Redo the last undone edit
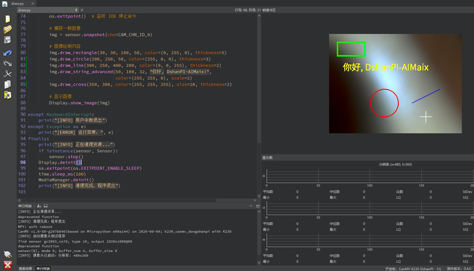The width and height of the screenshot is (474, 271). click(x=8, y=63)
